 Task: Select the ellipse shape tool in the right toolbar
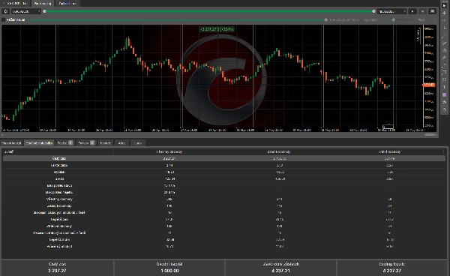(x=444, y=79)
